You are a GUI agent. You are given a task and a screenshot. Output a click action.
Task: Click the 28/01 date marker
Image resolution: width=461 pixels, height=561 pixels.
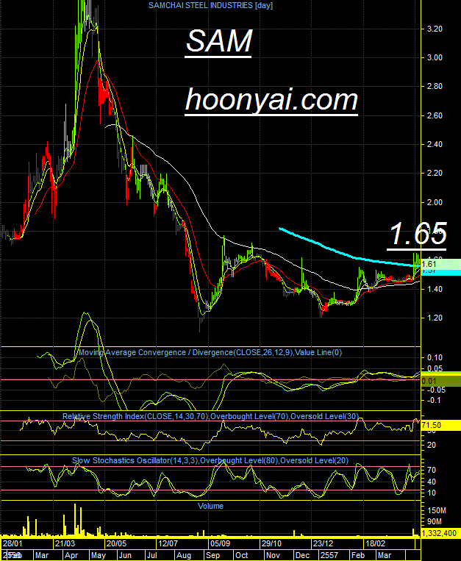click(13, 544)
